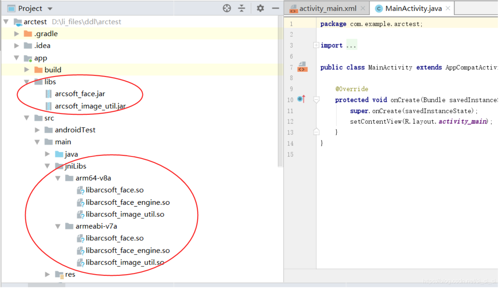The width and height of the screenshot is (499, 288).
Task: Click the jar icon next to arcsoft_face.jar
Action: (x=49, y=94)
